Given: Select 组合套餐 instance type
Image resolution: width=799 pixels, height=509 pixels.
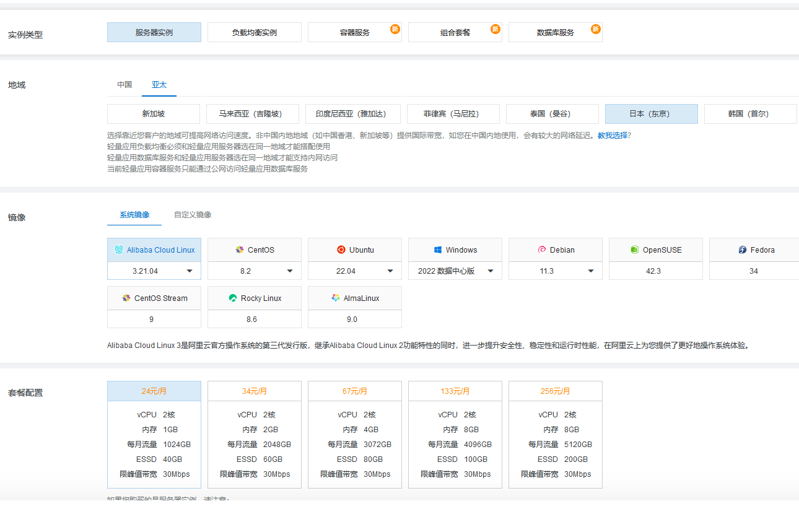Looking at the screenshot, I should coord(455,32).
